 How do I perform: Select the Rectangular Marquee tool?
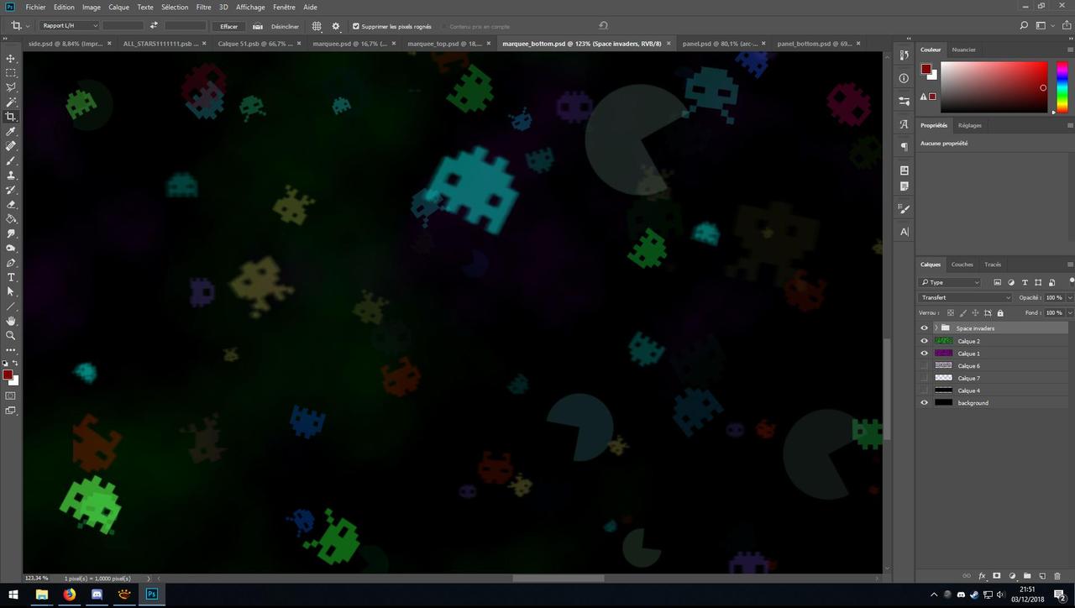(x=11, y=73)
